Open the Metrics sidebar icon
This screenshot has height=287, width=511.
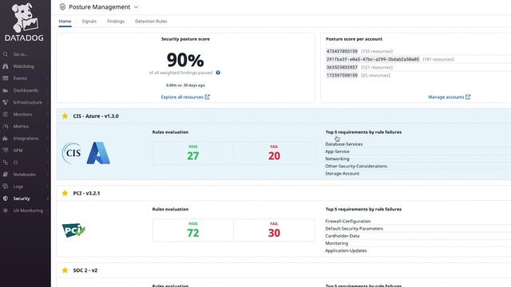tap(6, 127)
